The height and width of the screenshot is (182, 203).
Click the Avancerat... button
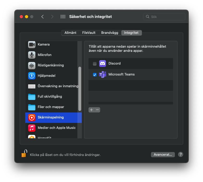pyautogui.click(x=163, y=155)
